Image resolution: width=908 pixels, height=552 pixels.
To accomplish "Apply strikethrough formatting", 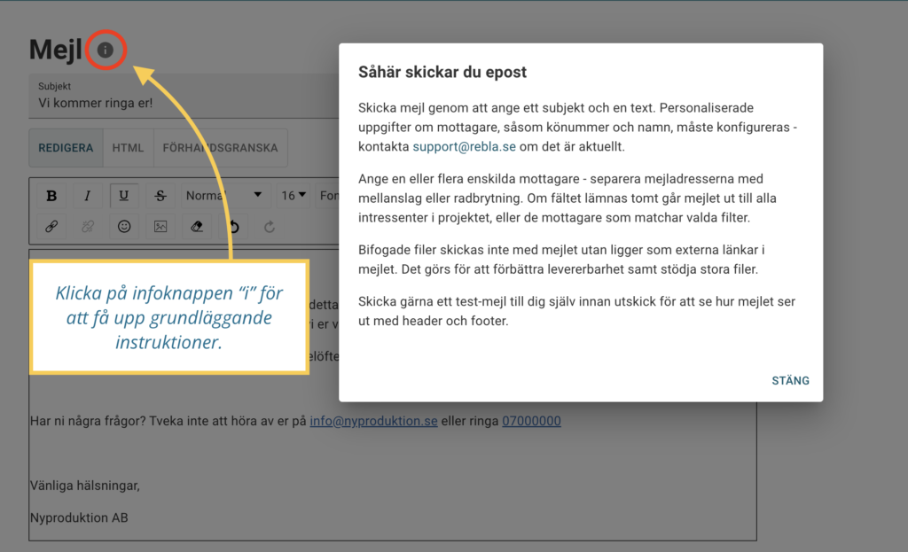I will [x=160, y=195].
